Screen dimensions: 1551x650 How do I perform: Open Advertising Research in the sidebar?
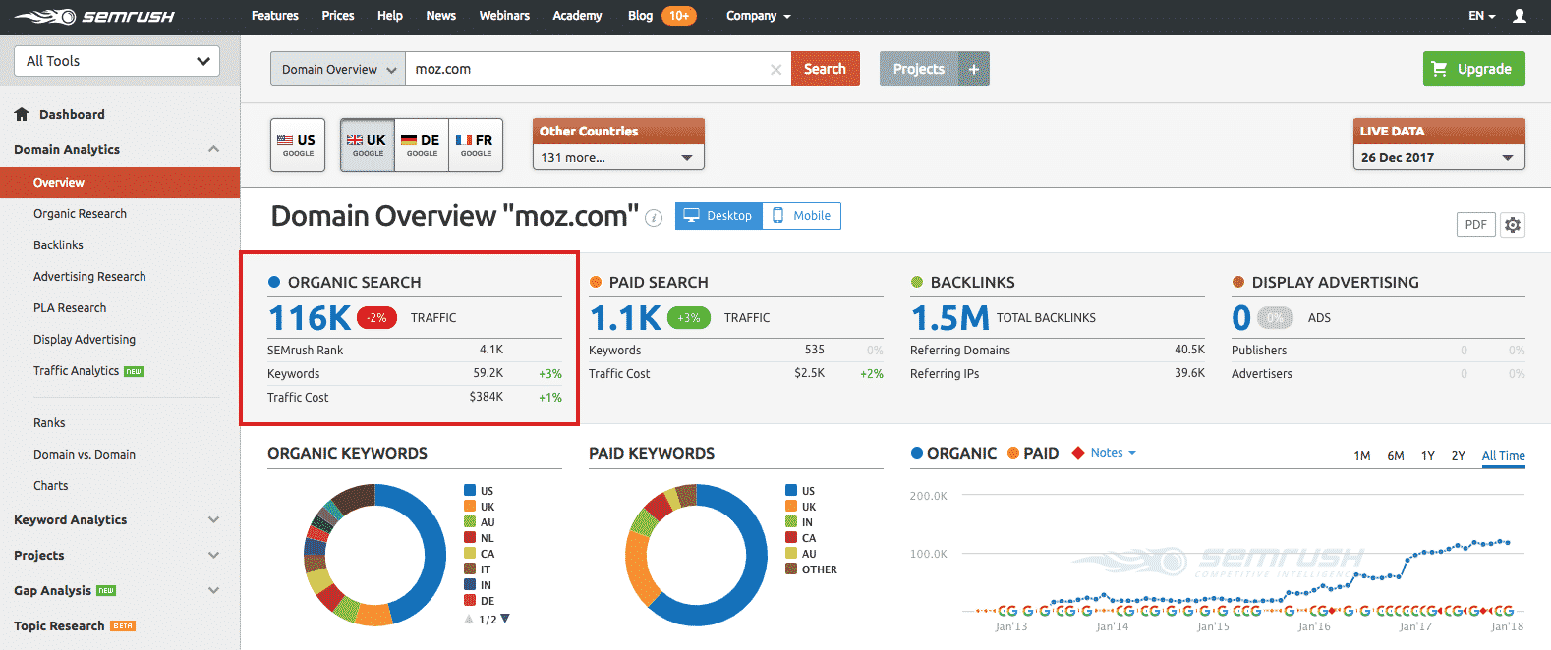[89, 277]
